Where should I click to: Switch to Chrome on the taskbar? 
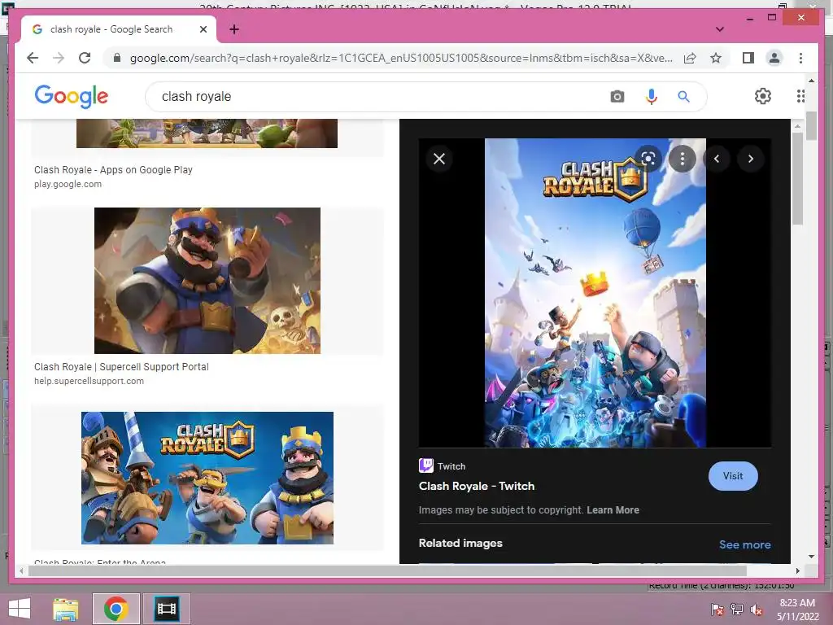pos(116,609)
